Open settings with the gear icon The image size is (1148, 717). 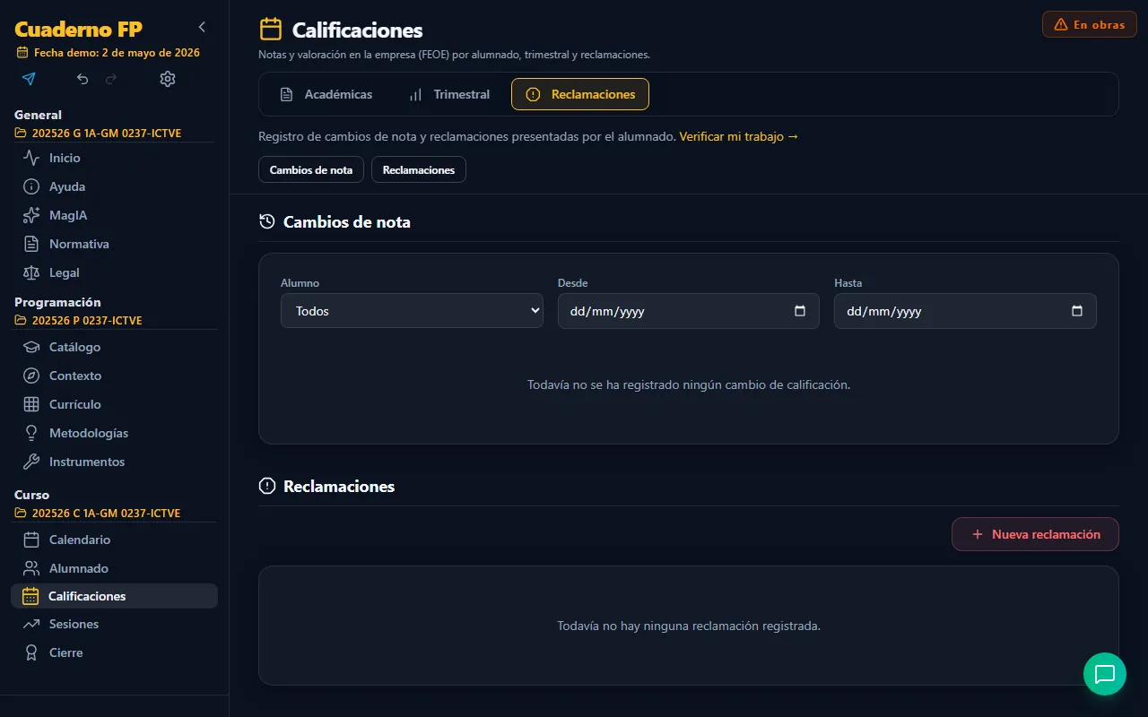coord(168,79)
